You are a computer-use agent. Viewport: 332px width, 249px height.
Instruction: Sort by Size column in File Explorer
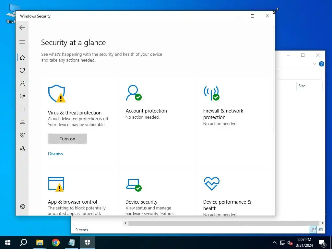point(302,86)
